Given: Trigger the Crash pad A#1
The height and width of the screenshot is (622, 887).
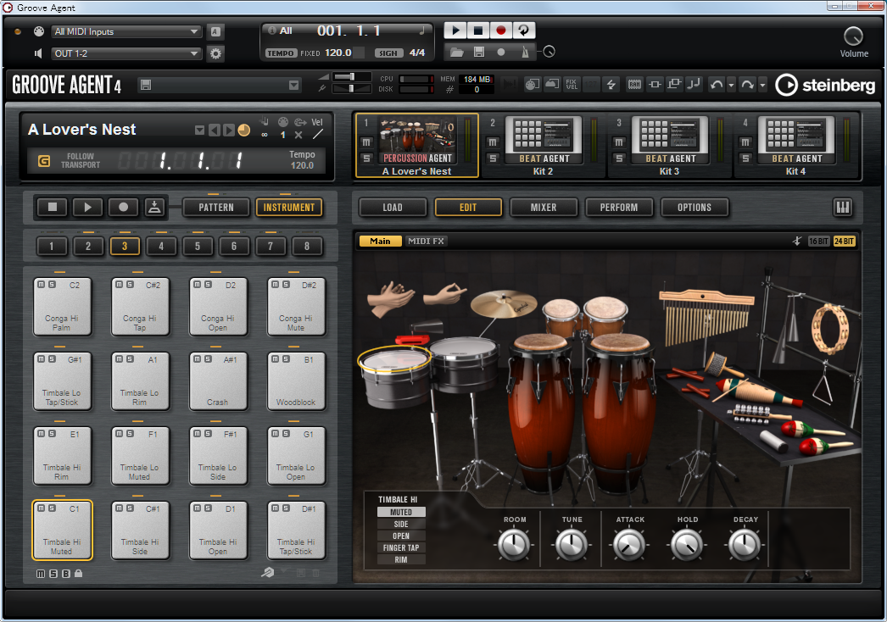Looking at the screenshot, I should [218, 381].
